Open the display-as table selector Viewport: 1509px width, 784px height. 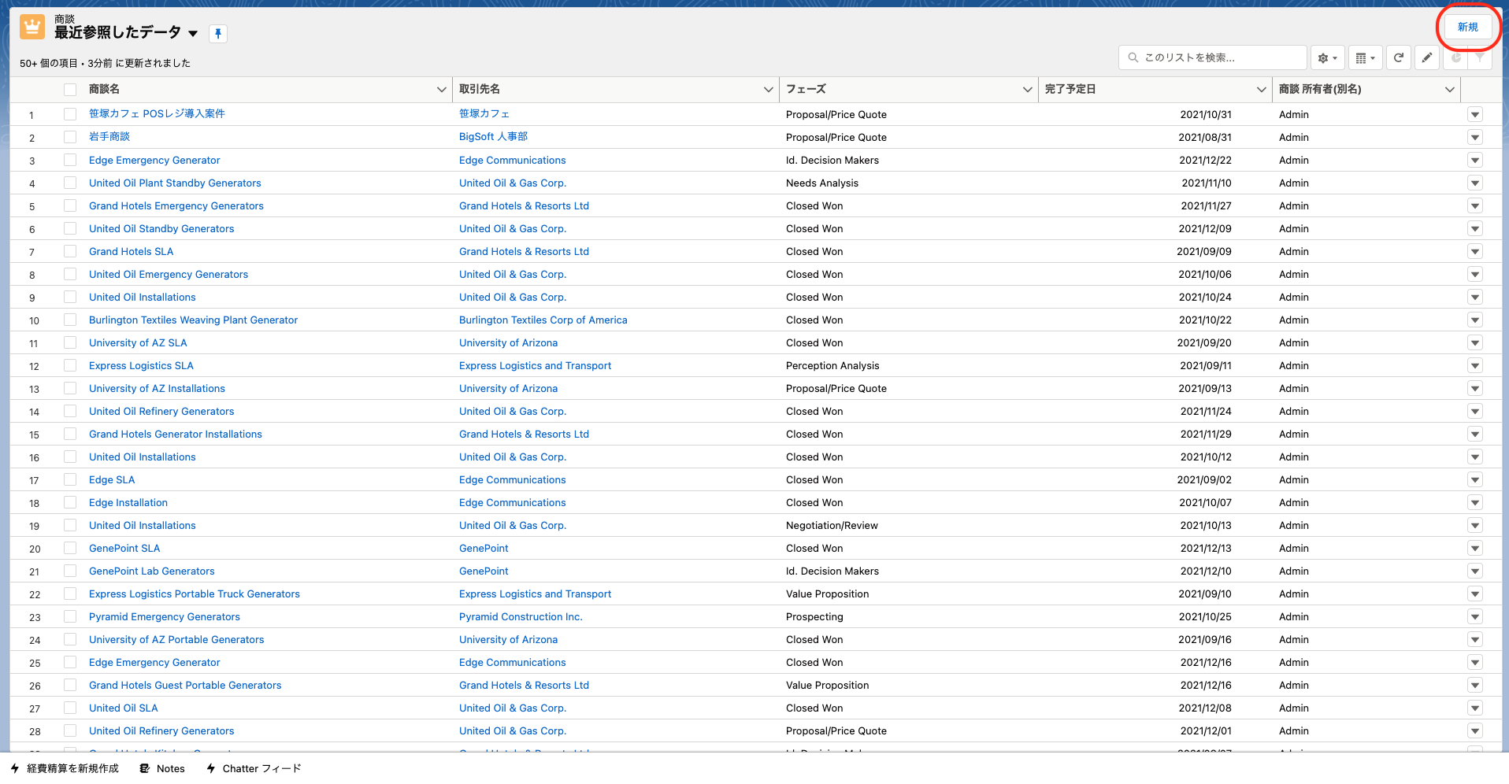(1366, 57)
